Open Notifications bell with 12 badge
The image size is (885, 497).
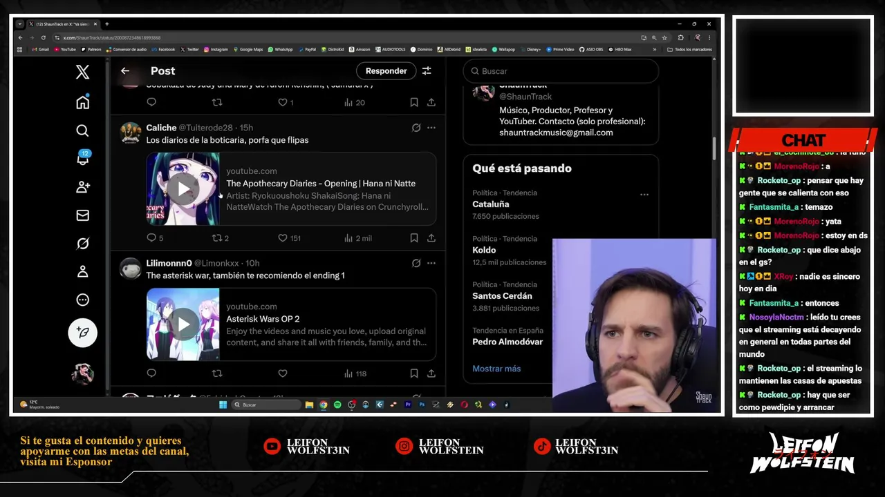pyautogui.click(x=82, y=159)
